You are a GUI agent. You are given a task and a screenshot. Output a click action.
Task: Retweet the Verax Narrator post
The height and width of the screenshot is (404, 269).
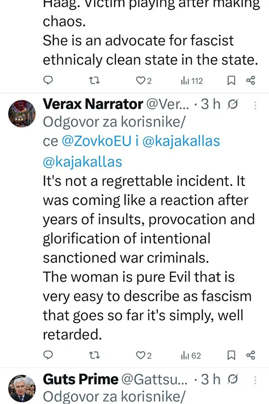click(x=94, y=356)
